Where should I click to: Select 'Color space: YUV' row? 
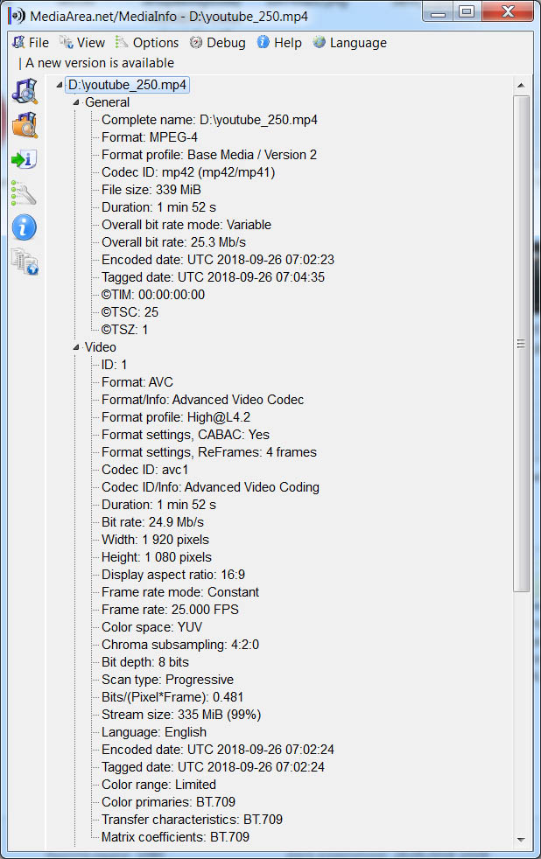coord(151,627)
